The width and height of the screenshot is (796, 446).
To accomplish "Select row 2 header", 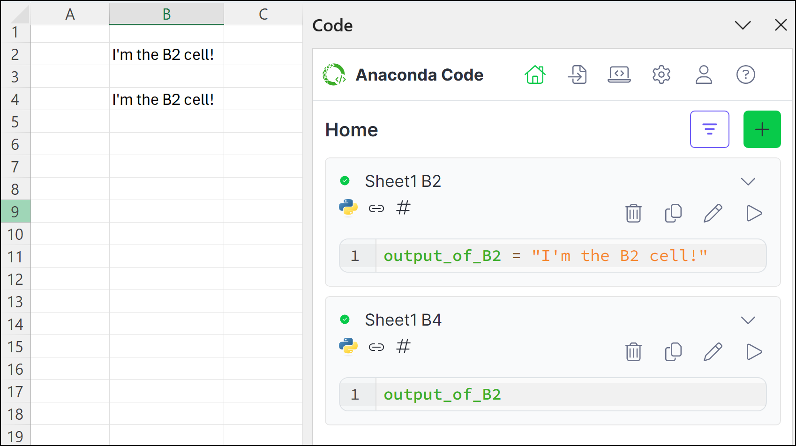I will pos(15,54).
